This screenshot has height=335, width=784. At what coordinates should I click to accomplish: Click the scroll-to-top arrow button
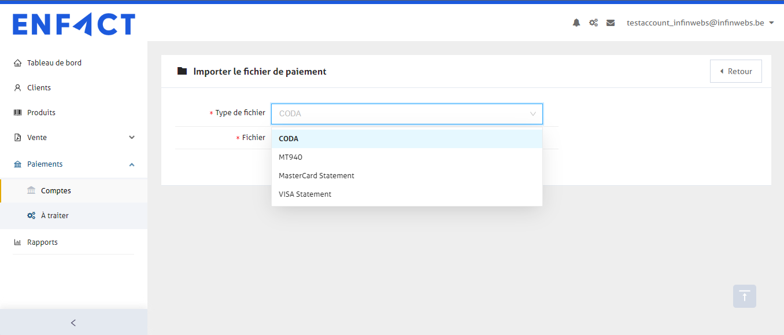[744, 296]
